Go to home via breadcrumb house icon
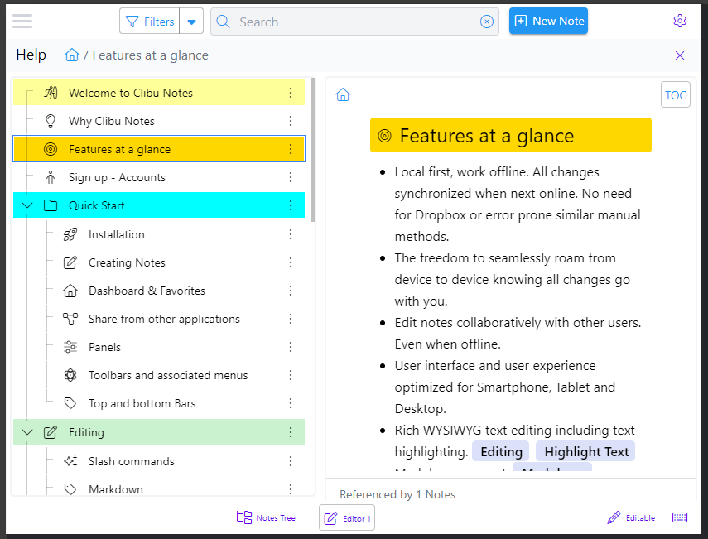The height and width of the screenshot is (539, 708). pos(72,55)
